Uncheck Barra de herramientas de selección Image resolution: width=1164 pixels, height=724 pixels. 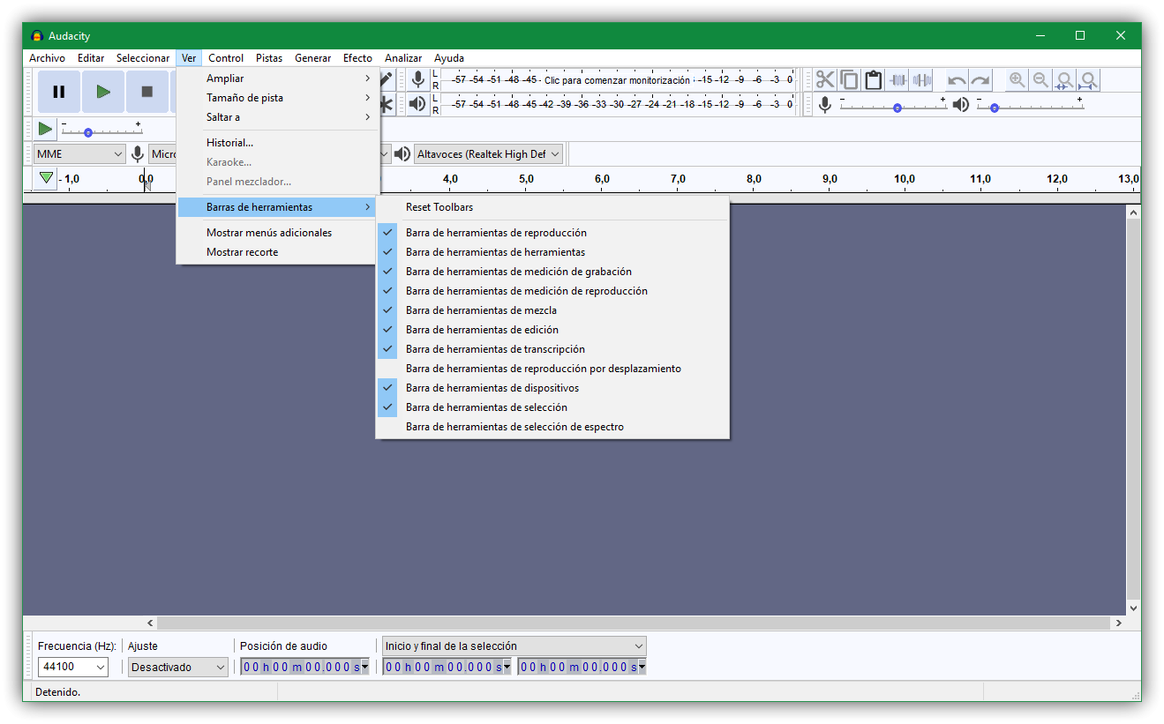click(x=552, y=407)
